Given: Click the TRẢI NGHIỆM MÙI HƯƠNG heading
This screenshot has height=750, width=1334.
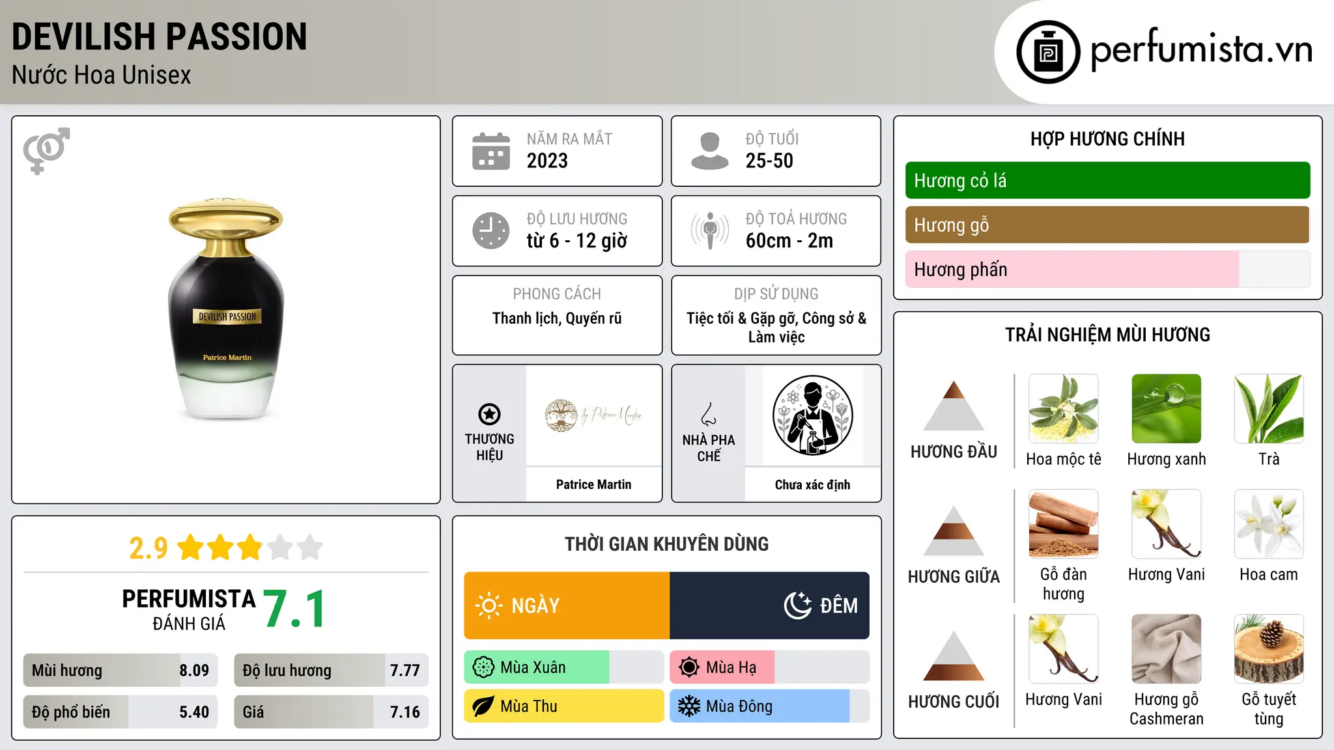Looking at the screenshot, I should (x=1107, y=335).
